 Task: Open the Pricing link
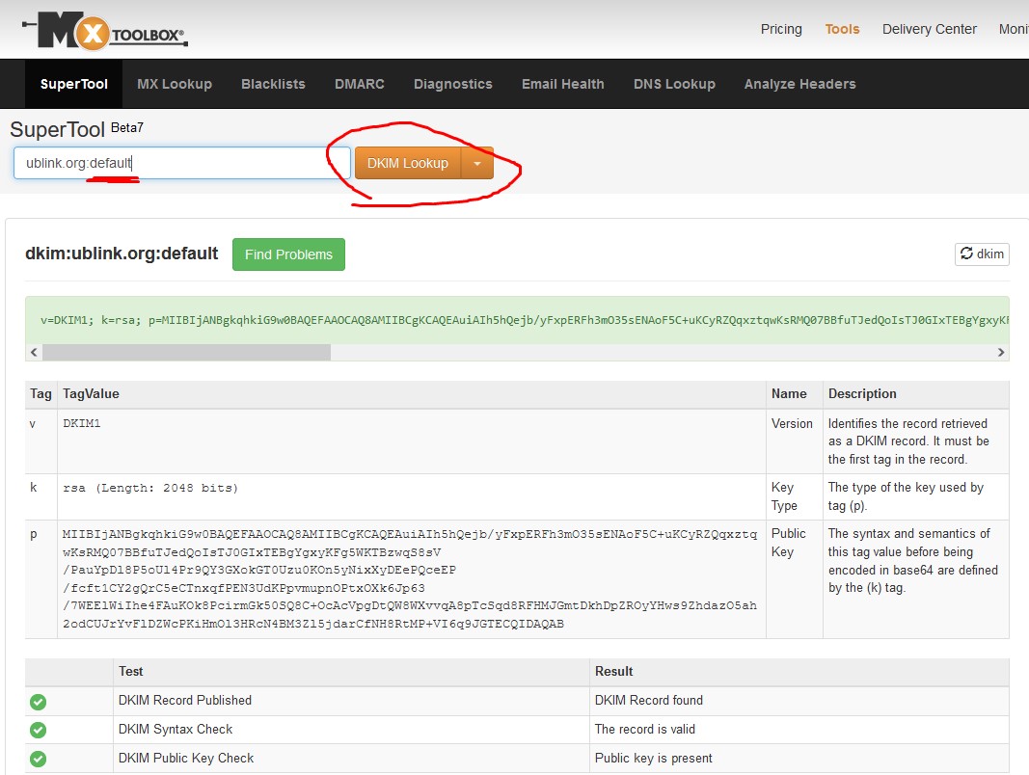click(x=781, y=29)
